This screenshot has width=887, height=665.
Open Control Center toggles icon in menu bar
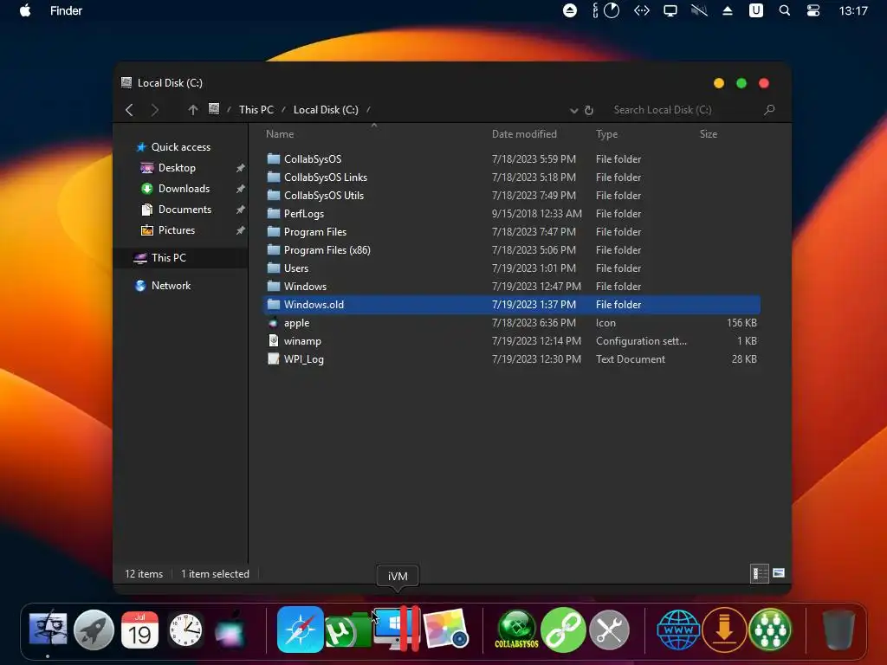click(813, 10)
